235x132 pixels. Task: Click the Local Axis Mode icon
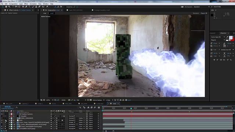tap(55, 7)
